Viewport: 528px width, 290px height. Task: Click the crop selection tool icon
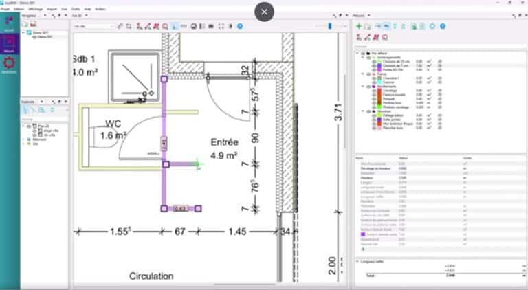129,26
